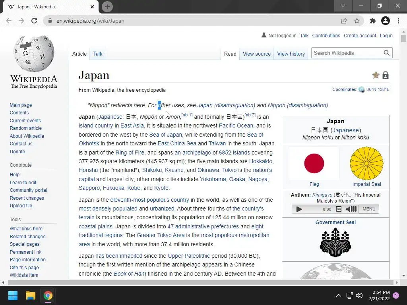This screenshot has height=305, width=407.
Task: Open the user Talk link at top
Action: [x=304, y=35]
